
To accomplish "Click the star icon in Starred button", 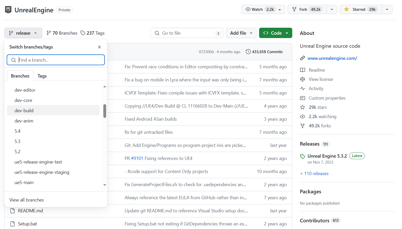I will coord(346,9).
